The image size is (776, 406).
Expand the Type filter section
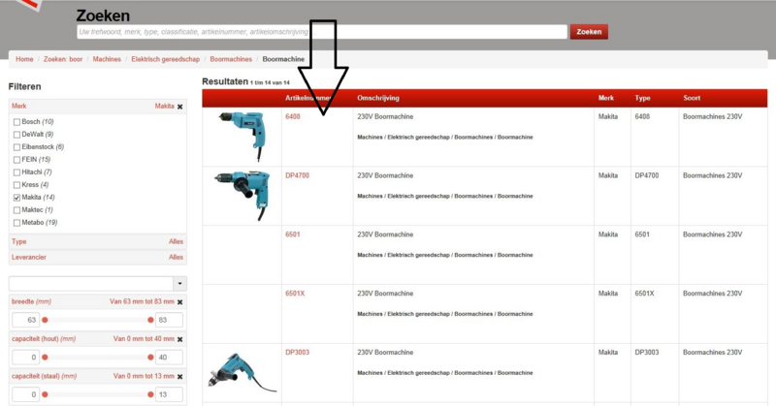[x=98, y=242]
